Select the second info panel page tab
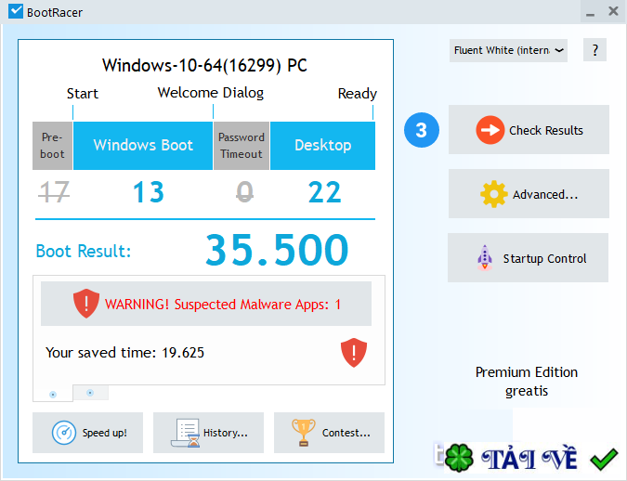 pyautogui.click(x=90, y=393)
